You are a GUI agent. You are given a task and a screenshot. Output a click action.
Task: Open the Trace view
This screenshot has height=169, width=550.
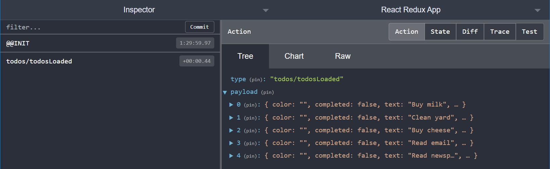[499, 32]
